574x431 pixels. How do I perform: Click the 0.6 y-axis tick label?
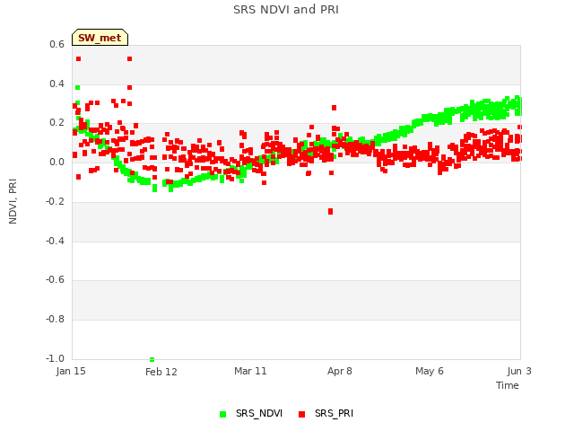57,44
